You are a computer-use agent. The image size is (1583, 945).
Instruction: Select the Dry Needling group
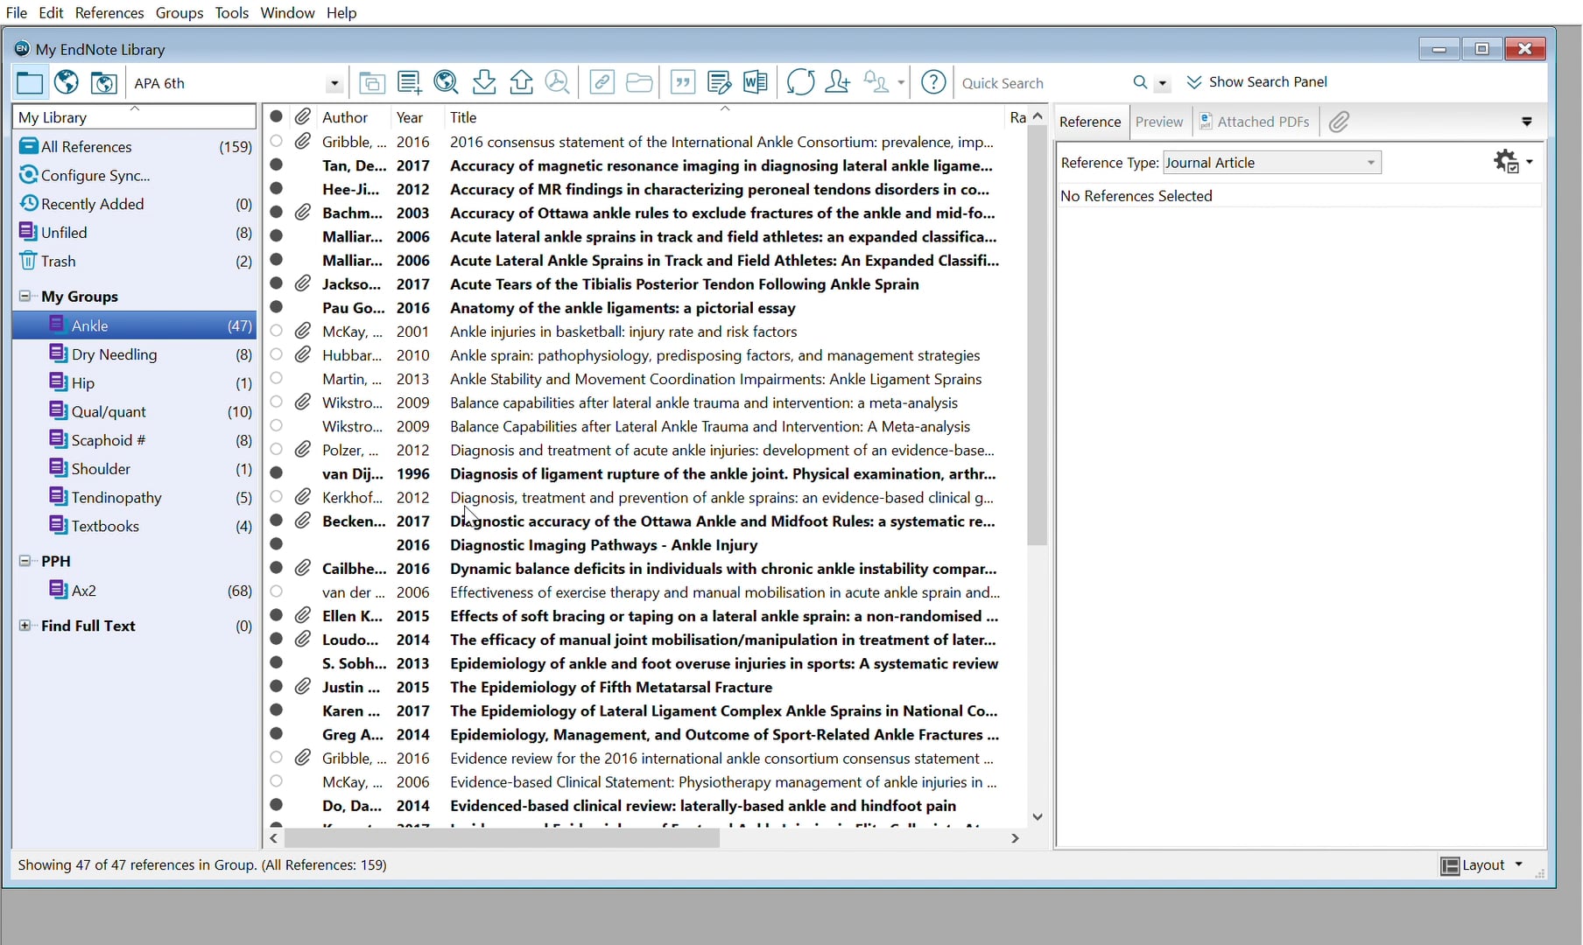135,354
